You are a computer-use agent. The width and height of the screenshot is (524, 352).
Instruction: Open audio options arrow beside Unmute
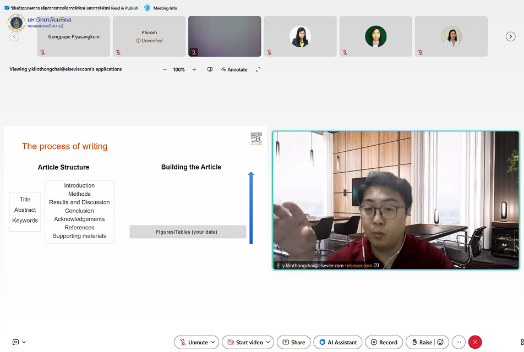point(214,342)
